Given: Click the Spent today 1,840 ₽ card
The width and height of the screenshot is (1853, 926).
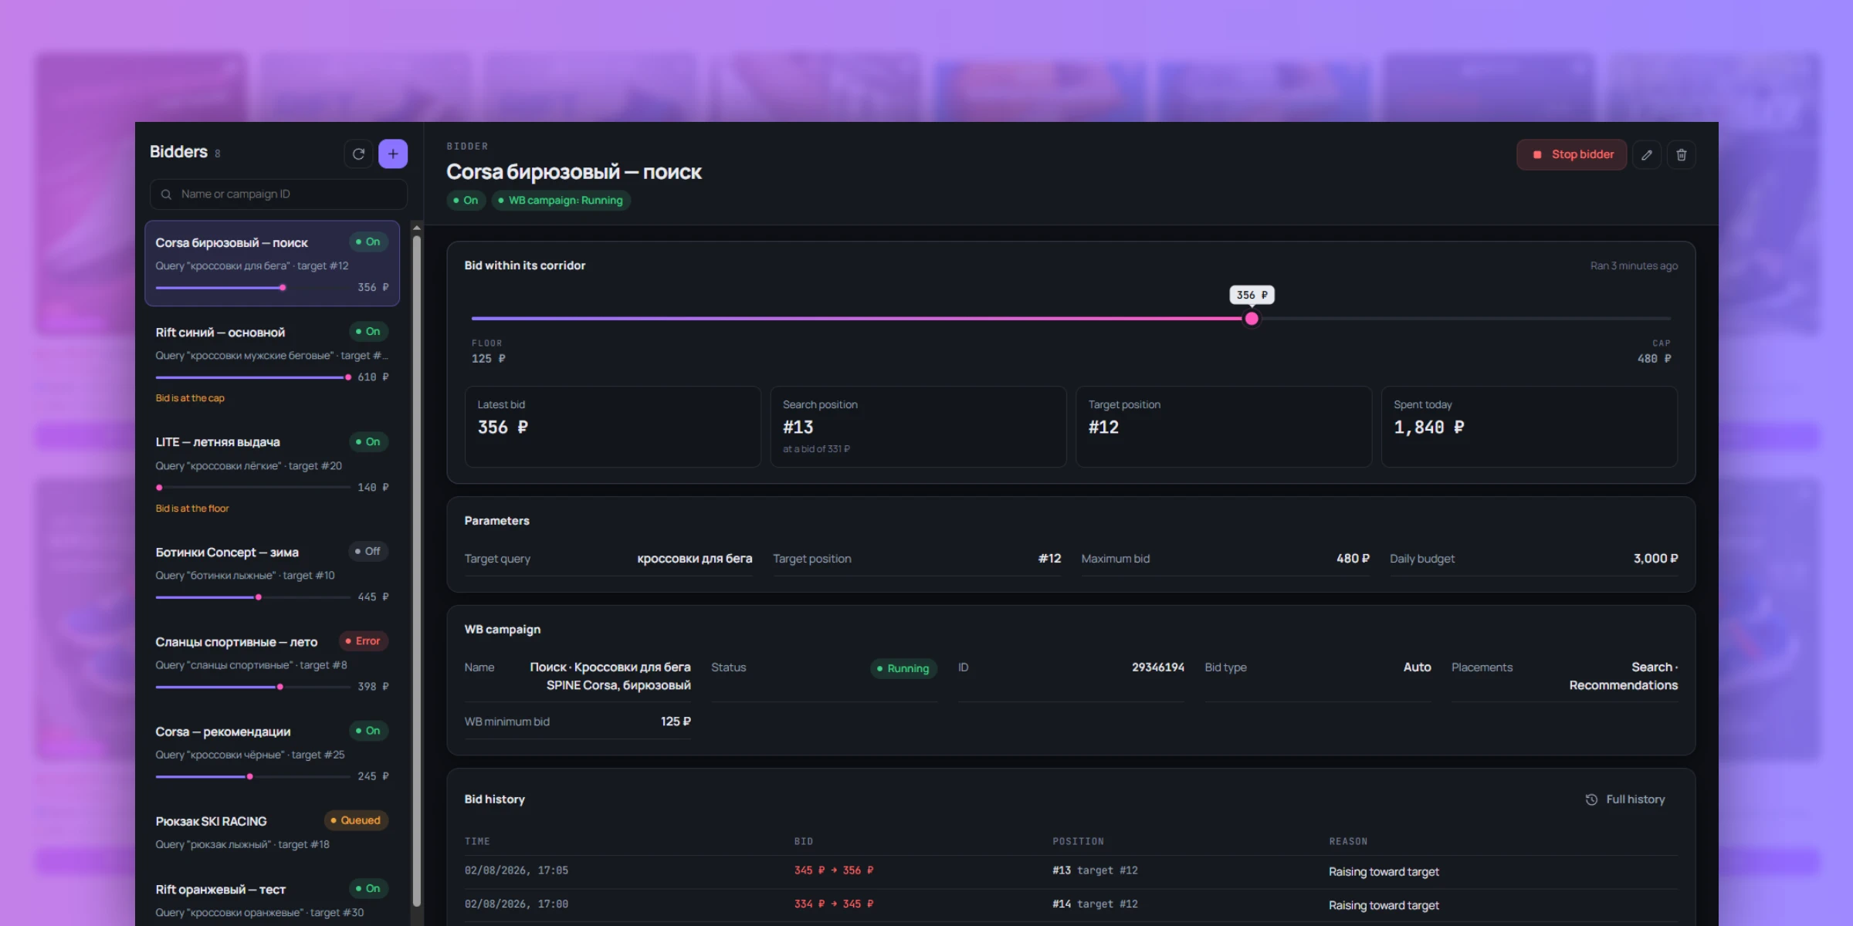Looking at the screenshot, I should [1529, 427].
